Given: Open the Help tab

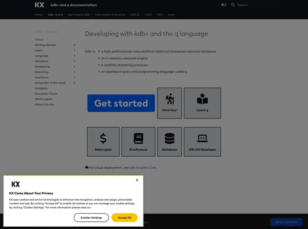Looking at the screenshot, I should point(171,15).
